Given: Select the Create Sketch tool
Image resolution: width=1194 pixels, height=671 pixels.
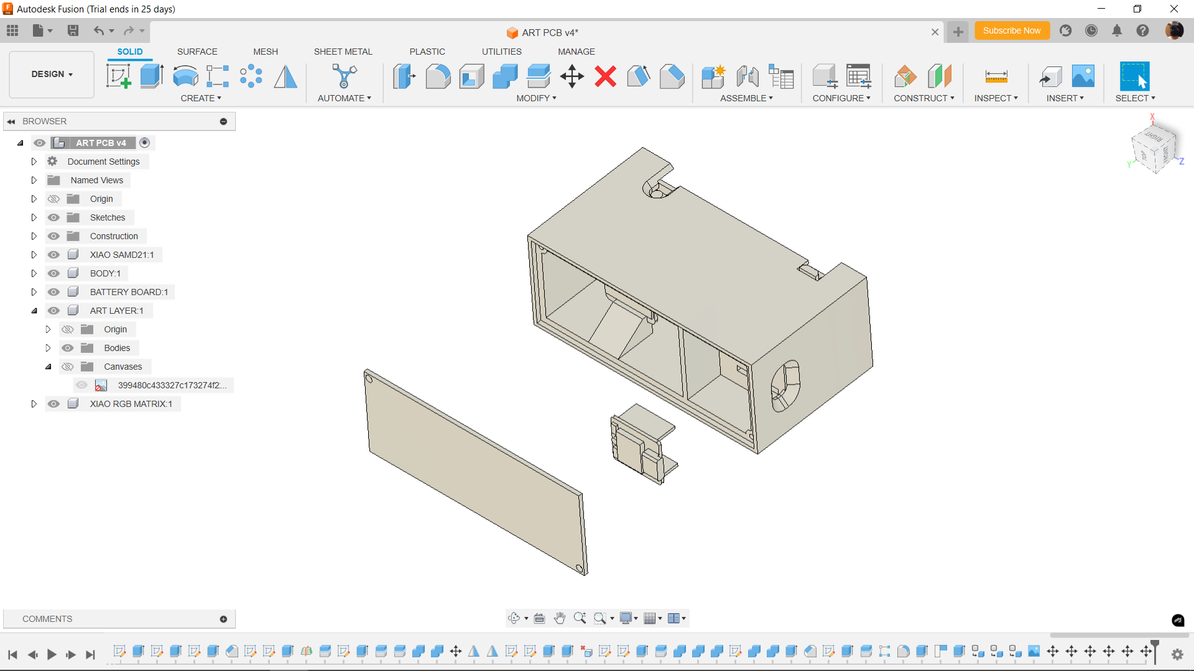Looking at the screenshot, I should pos(118,76).
